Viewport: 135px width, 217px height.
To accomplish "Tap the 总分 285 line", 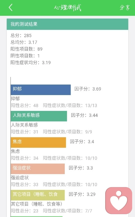I will (x=21, y=36).
